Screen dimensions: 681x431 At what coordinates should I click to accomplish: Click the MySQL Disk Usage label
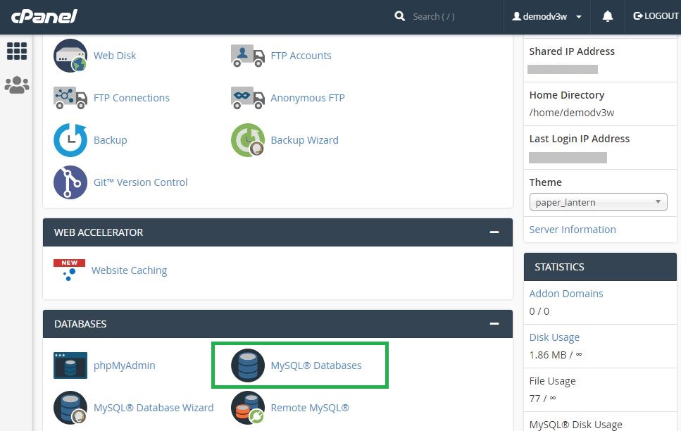pyautogui.click(x=576, y=425)
